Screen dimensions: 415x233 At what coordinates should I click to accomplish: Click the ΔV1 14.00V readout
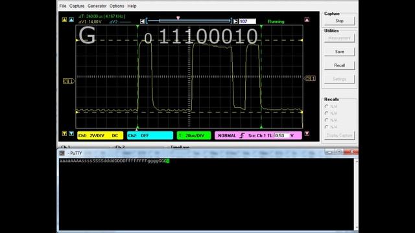tap(90, 21)
